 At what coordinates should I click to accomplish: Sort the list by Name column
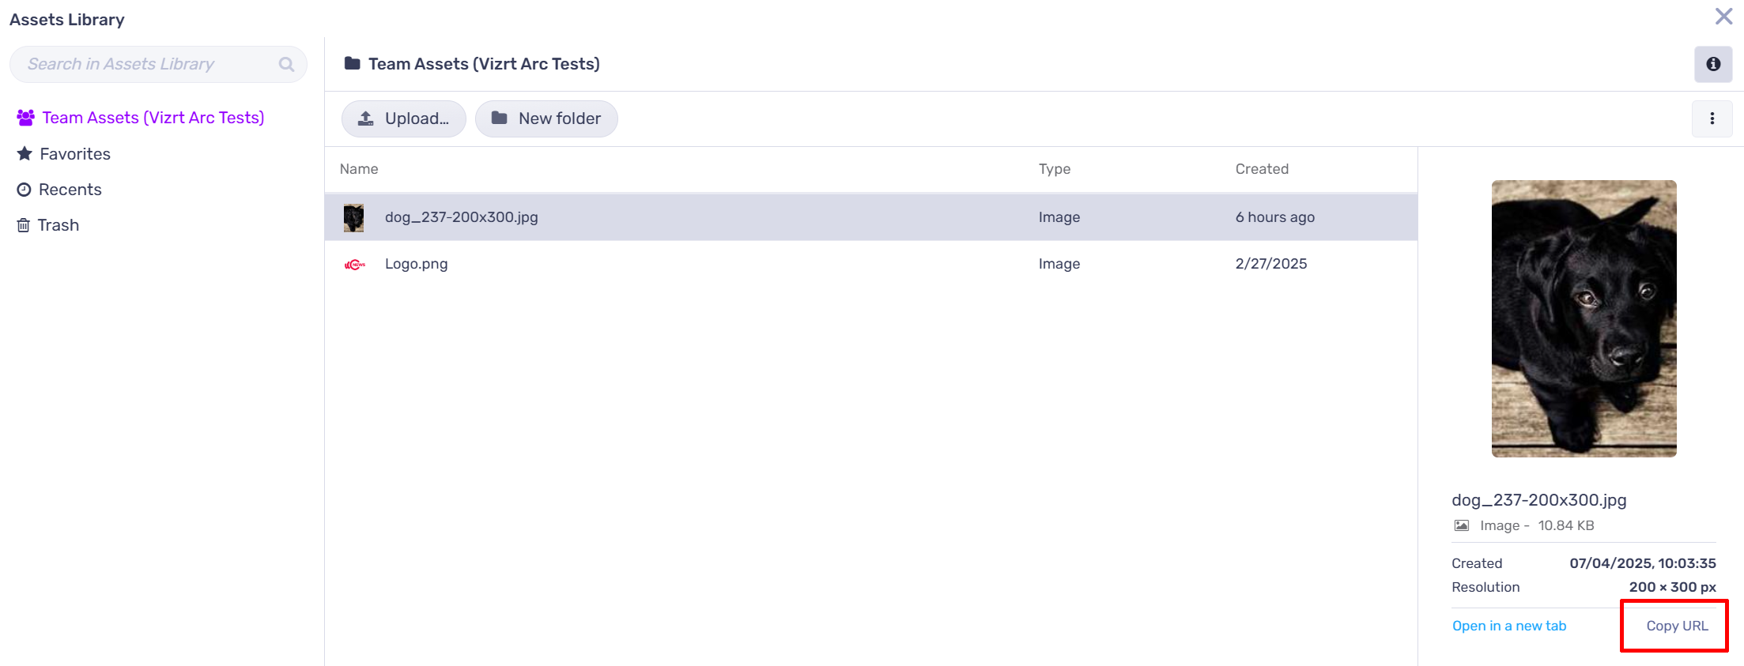[x=359, y=169]
